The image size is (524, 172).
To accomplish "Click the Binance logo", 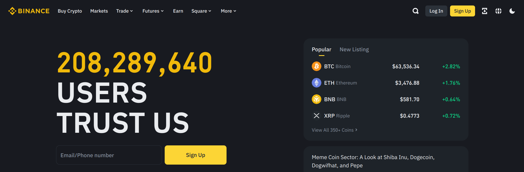I will [29, 11].
